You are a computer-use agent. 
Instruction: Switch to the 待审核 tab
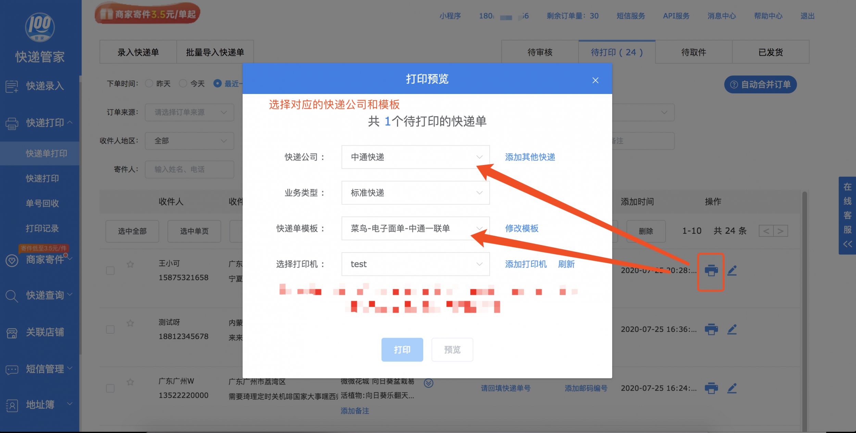[x=540, y=52]
